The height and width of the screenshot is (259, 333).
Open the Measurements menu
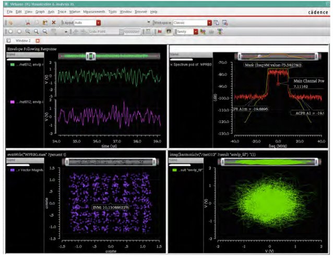(94, 11)
